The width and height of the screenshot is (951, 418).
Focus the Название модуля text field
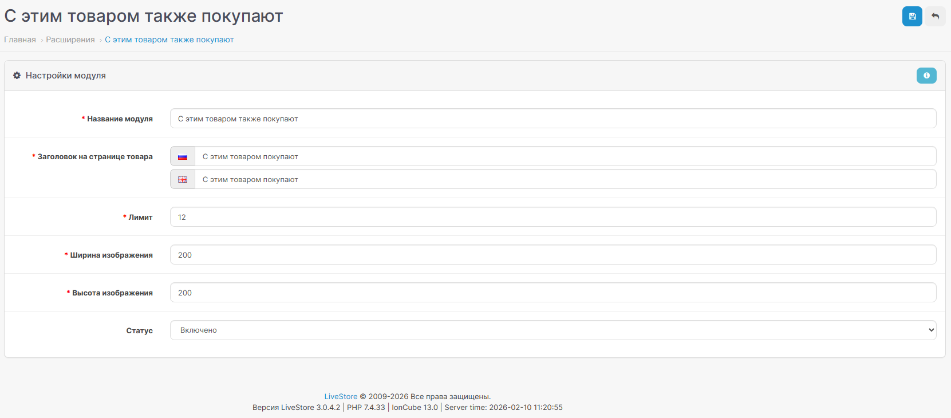pos(553,119)
